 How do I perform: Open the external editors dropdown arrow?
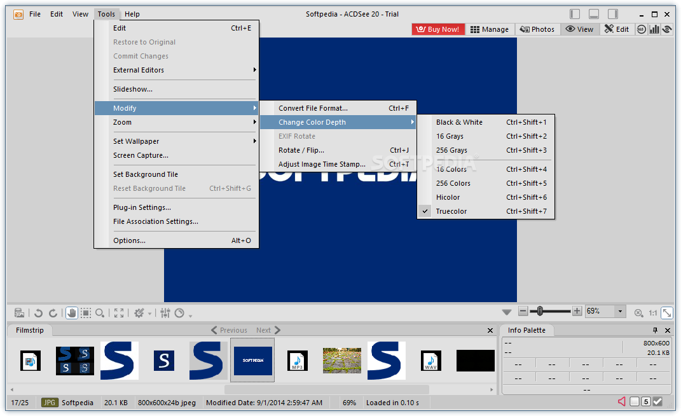[150, 314]
